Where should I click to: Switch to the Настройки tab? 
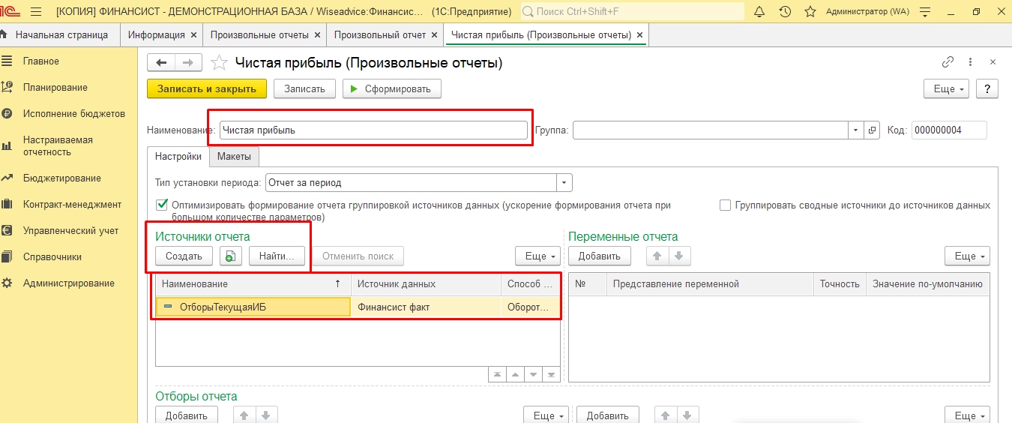(x=178, y=156)
